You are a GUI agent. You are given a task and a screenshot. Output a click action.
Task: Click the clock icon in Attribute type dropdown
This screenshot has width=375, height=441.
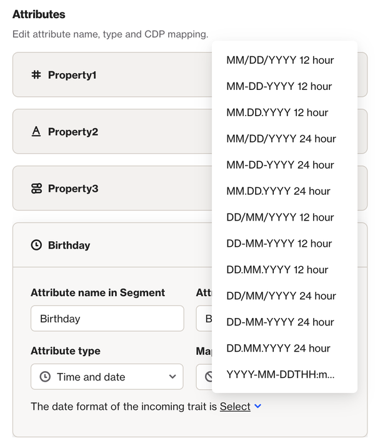click(x=45, y=377)
